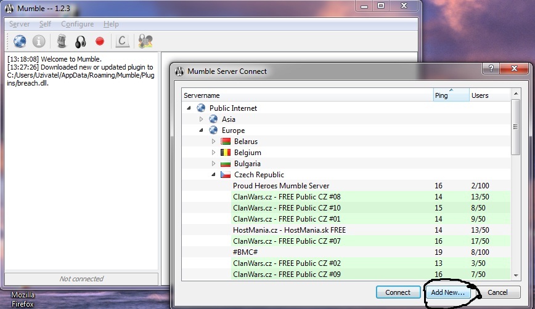The width and height of the screenshot is (535, 309).
Task: Click the Mumble icon in main window title bar
Action: click(9, 8)
